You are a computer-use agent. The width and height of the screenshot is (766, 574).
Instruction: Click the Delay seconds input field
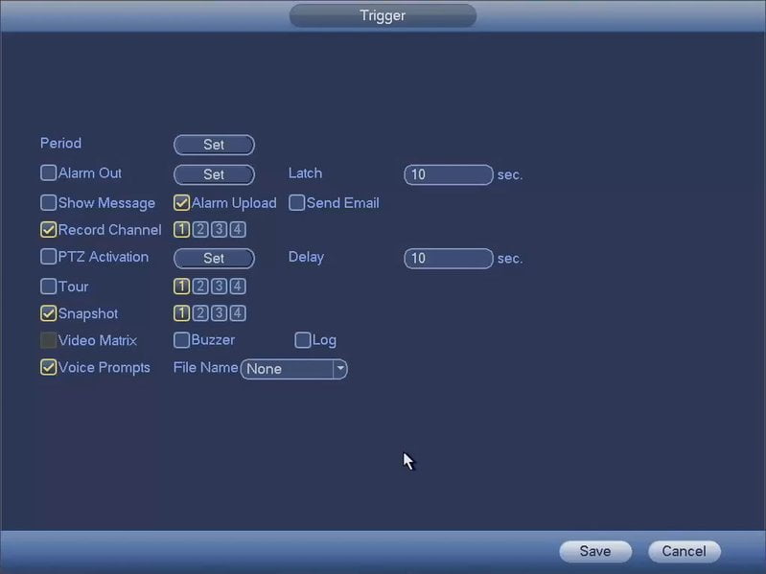pyautogui.click(x=449, y=258)
